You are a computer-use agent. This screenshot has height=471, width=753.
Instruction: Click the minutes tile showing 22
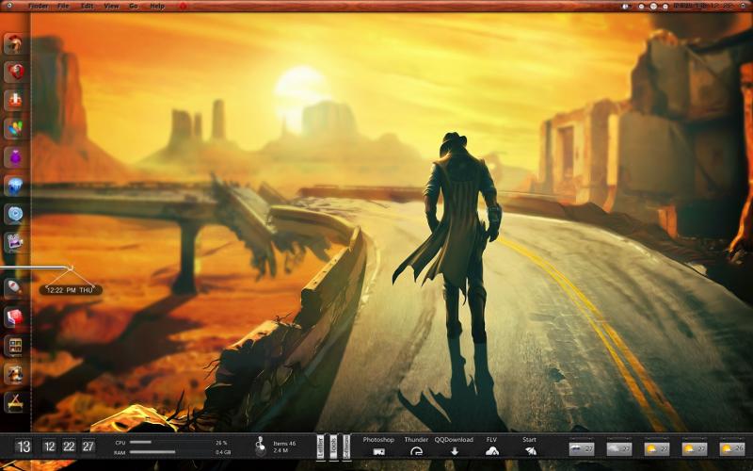69,447
